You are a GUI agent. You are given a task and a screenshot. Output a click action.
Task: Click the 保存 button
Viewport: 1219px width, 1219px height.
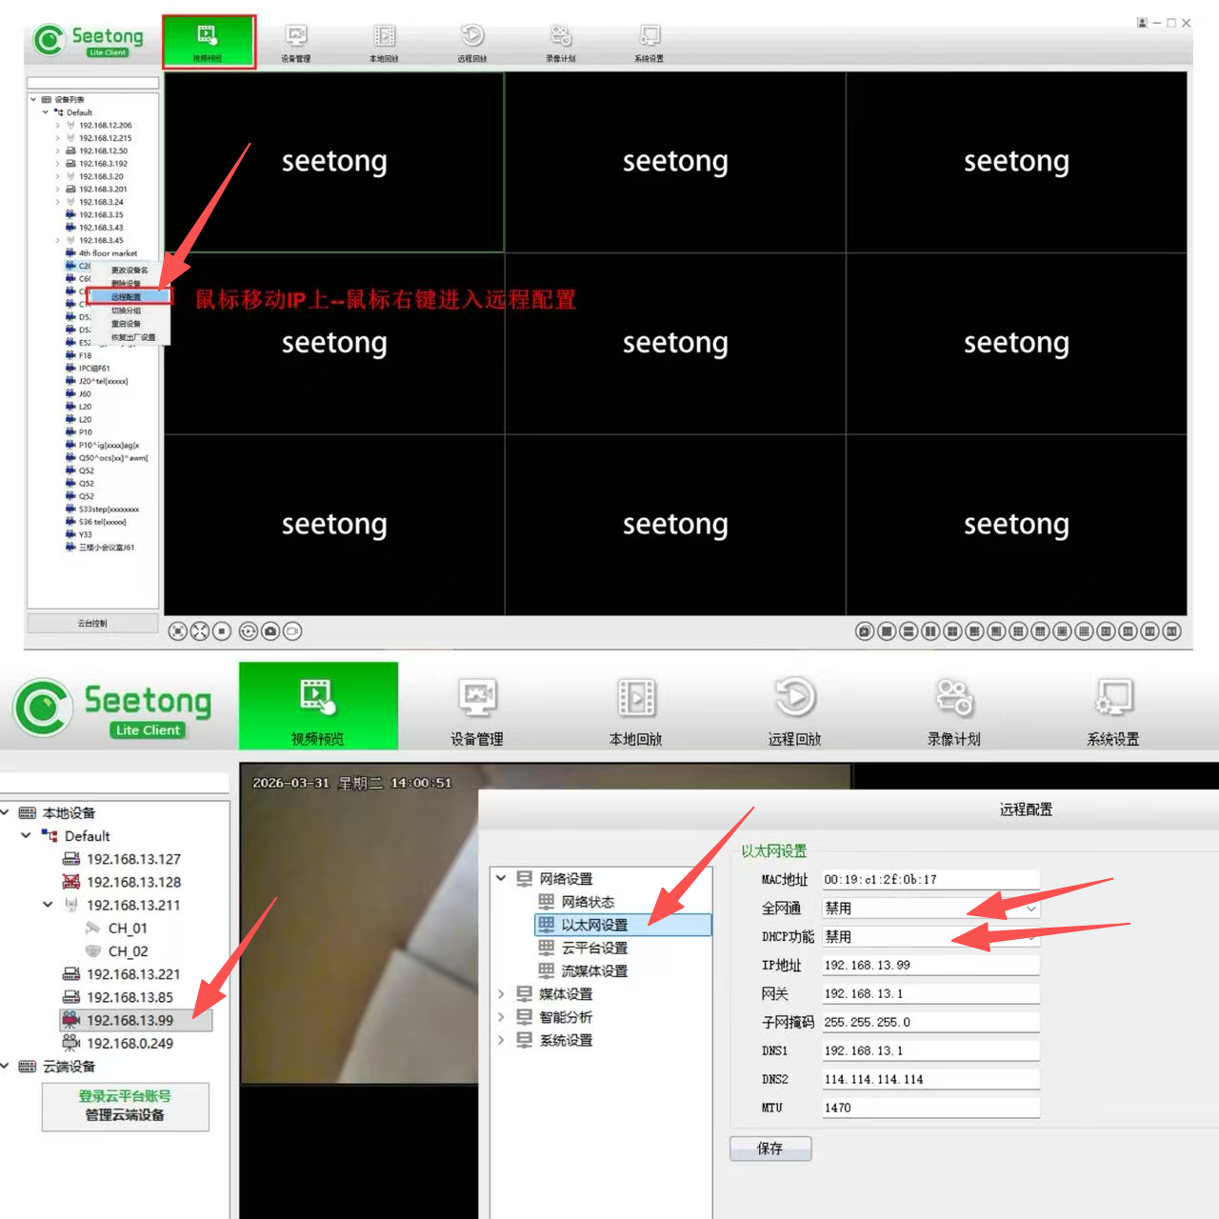coord(770,1149)
